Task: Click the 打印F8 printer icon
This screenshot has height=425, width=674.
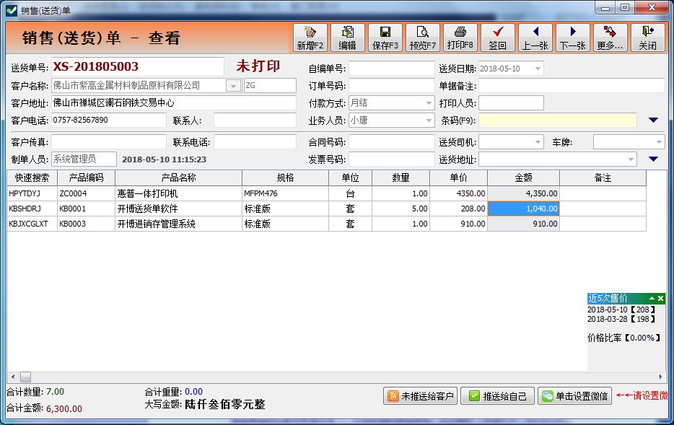Action: 460,38
